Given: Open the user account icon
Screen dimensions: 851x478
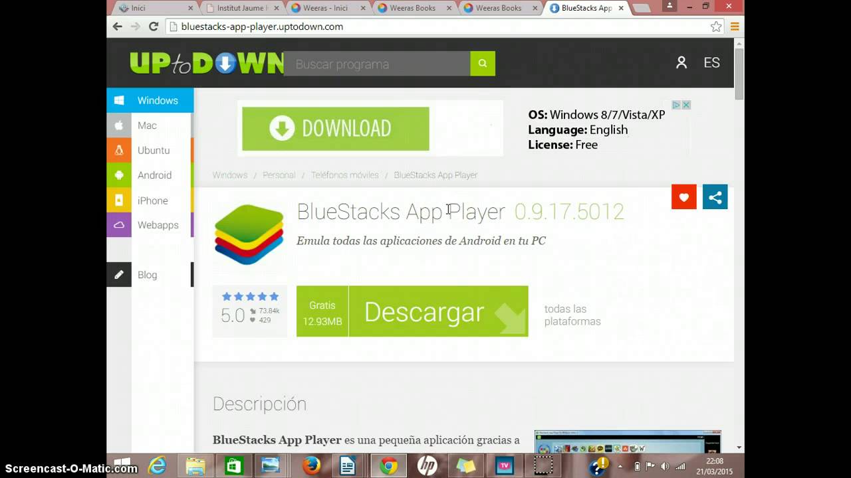Looking at the screenshot, I should pos(681,62).
